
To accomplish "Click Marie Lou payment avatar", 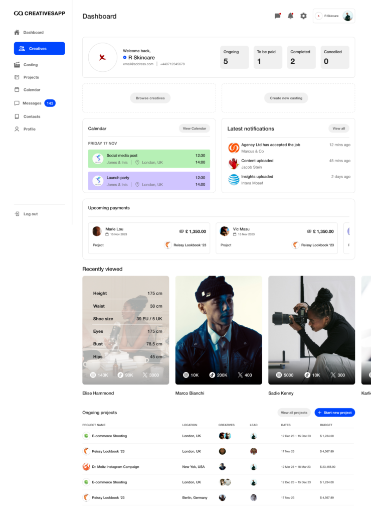I will [x=97, y=231].
